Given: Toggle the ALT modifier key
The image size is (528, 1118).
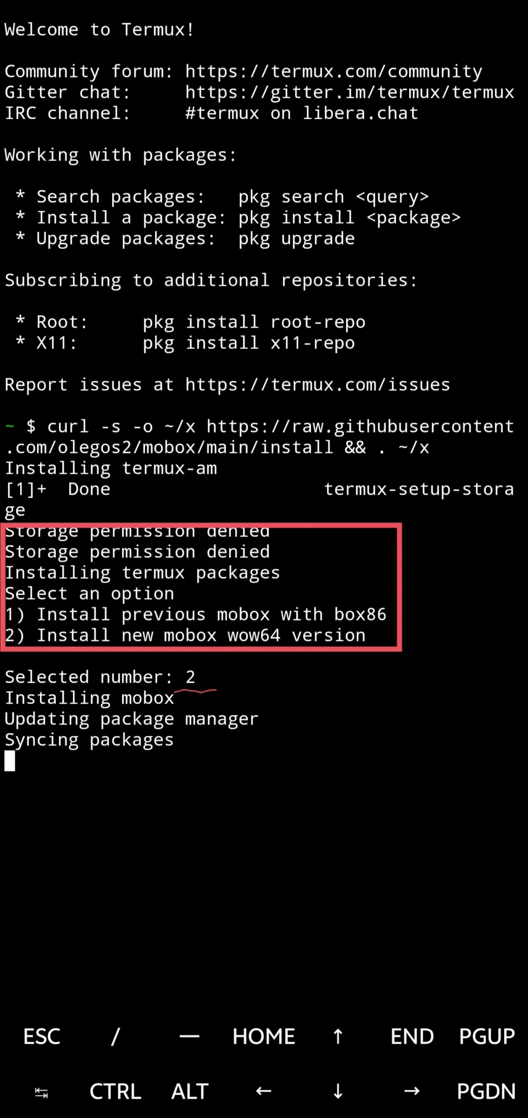Looking at the screenshot, I should coord(190,1092).
